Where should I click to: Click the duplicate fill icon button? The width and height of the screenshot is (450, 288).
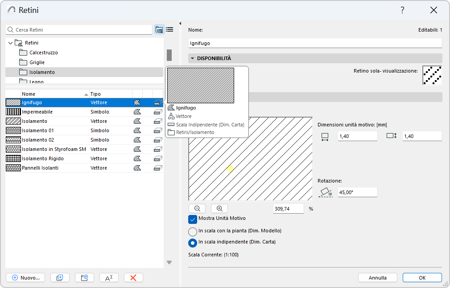(x=60, y=277)
